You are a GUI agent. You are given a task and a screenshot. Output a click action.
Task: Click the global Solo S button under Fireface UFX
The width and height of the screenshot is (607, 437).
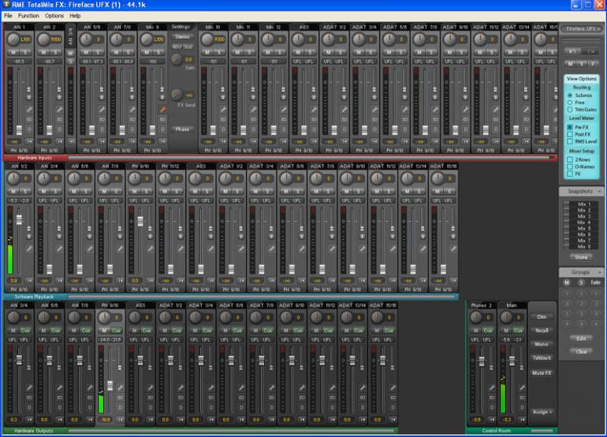point(582,64)
